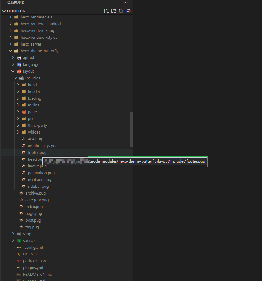
Task: Click the license icon beside LICENSE file
Action: point(19,254)
